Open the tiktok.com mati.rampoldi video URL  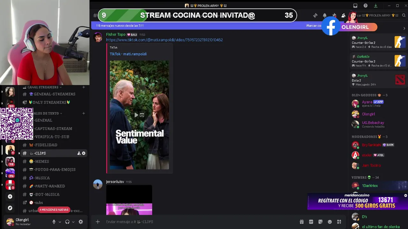[164, 40]
